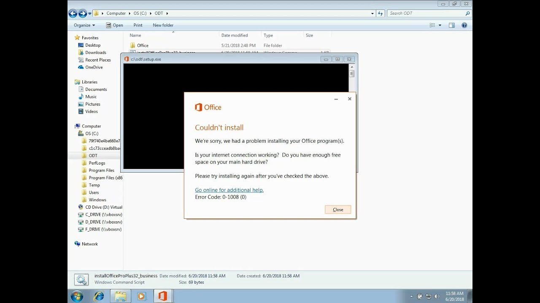The height and width of the screenshot is (303, 540).
Task: Click the refresh button next to address bar
Action: pos(381,13)
